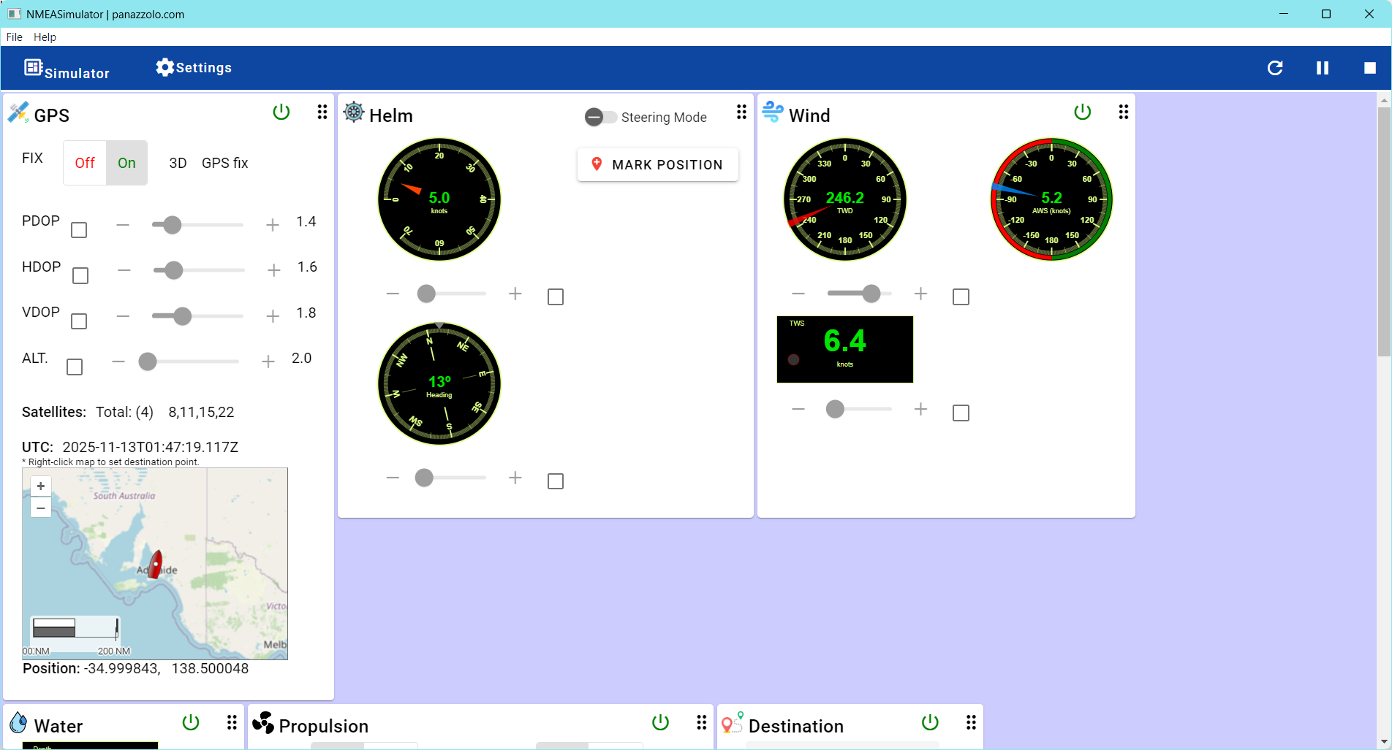Click the Water panel power icon
The image size is (1392, 750).
pyautogui.click(x=191, y=723)
